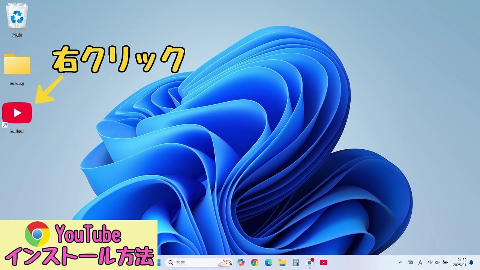The width and height of the screenshot is (480, 270).
Task: Open the YouTube app in taskbar
Action: coord(323,262)
